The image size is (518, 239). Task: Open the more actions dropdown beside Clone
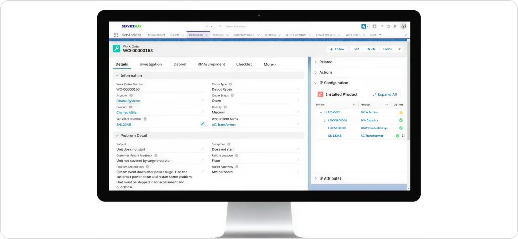point(399,49)
